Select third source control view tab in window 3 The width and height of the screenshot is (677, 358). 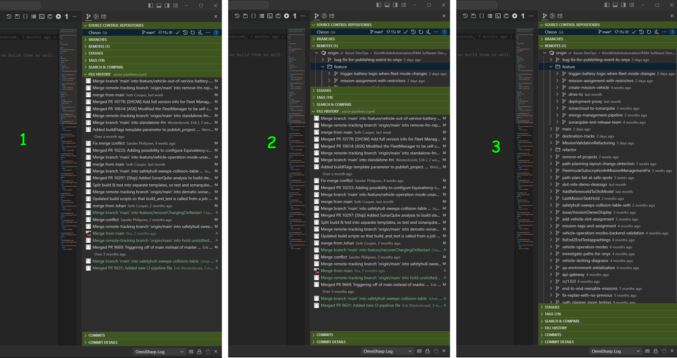click(x=560, y=16)
